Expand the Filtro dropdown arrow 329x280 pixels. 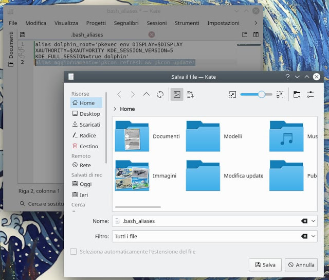(x=313, y=236)
